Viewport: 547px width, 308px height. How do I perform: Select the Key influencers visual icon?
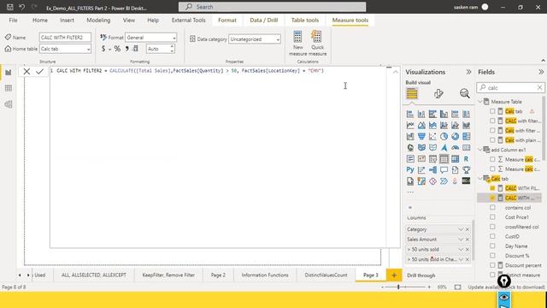coord(421,170)
